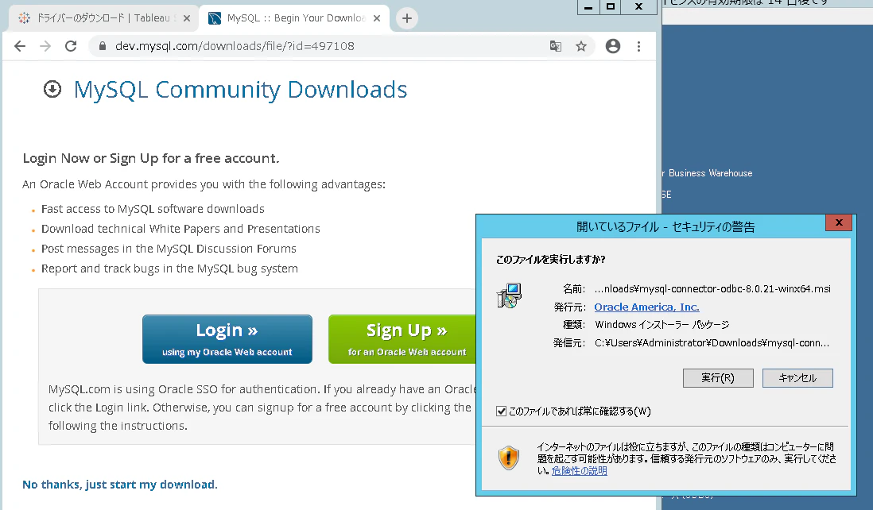The image size is (873, 510).
Task: Switch to the Tableau driver download tab
Action: 103,18
